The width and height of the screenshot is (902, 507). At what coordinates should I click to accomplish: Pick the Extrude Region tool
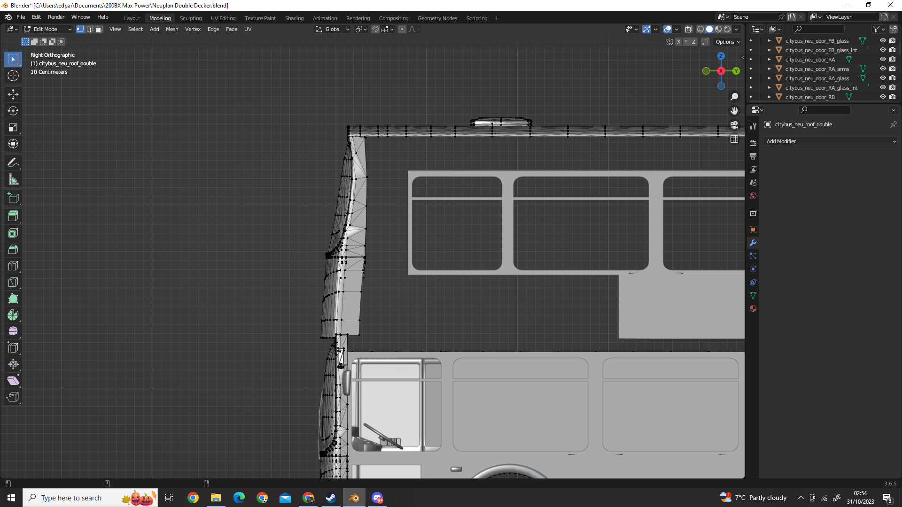[x=13, y=216]
